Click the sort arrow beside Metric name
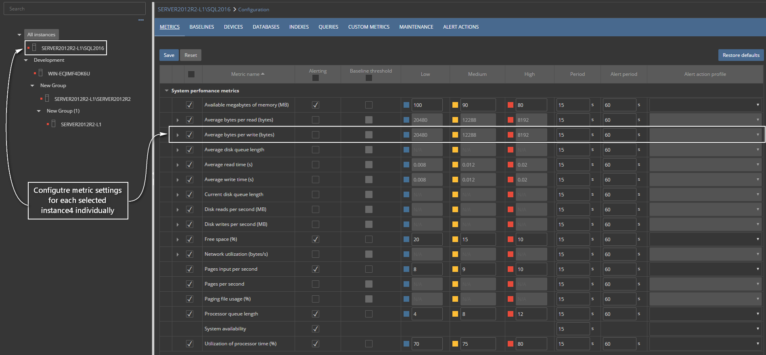766x355 pixels. pyautogui.click(x=263, y=74)
